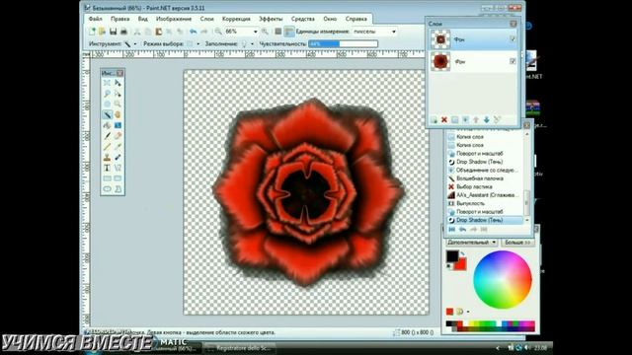632x355 pixels.
Task: Select the Eraser tool
Action: (118, 136)
